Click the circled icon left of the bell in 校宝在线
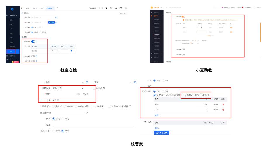The width and height of the screenshot is (269, 150). pyautogui.click(x=111, y=8)
